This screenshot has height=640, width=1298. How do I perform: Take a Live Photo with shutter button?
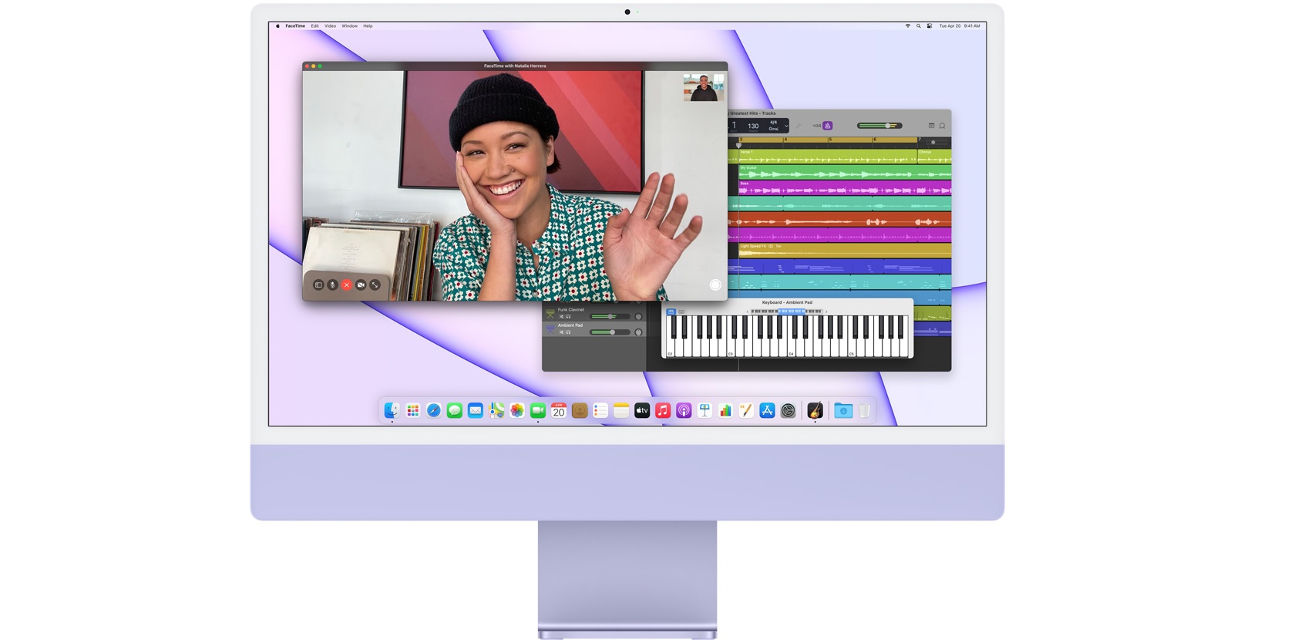(715, 285)
